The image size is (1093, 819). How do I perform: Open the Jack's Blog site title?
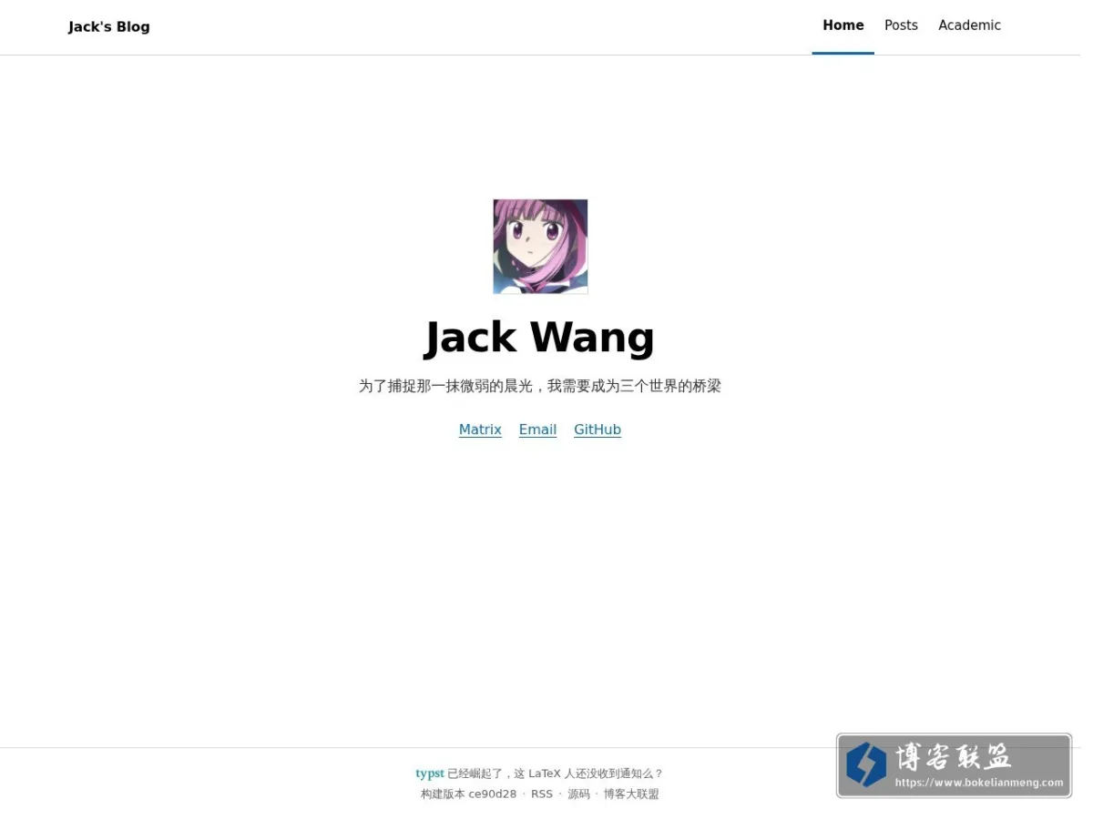(109, 26)
